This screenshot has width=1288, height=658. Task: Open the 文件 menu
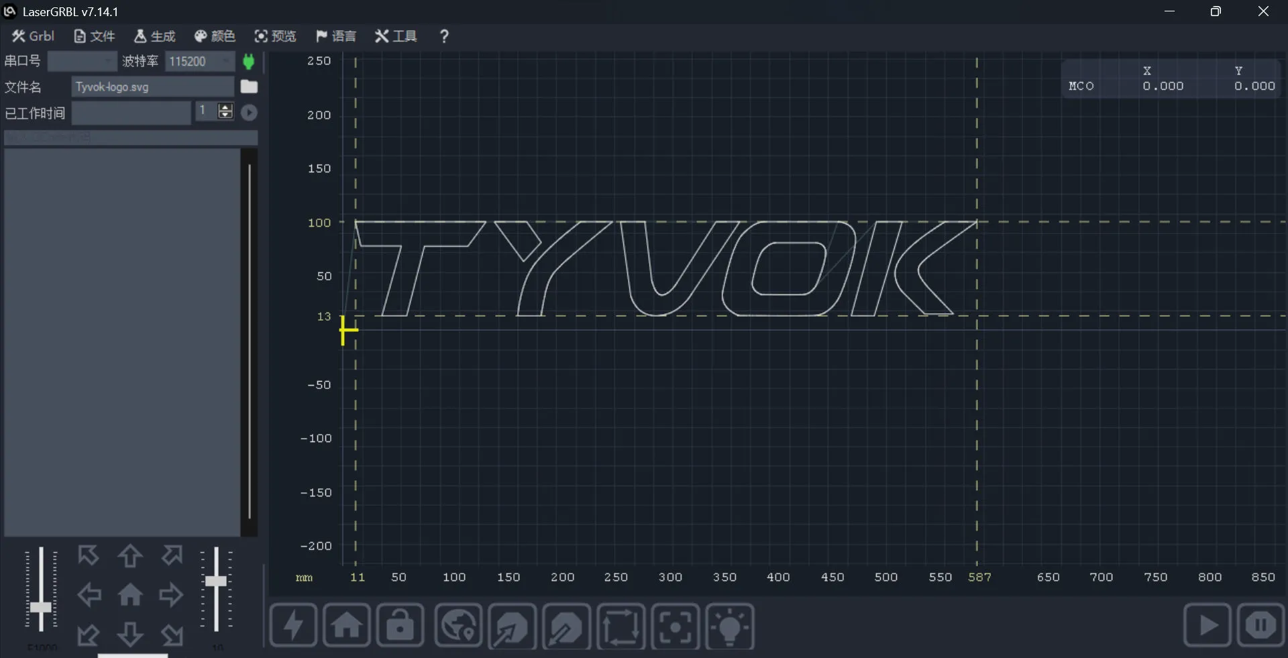(94, 36)
